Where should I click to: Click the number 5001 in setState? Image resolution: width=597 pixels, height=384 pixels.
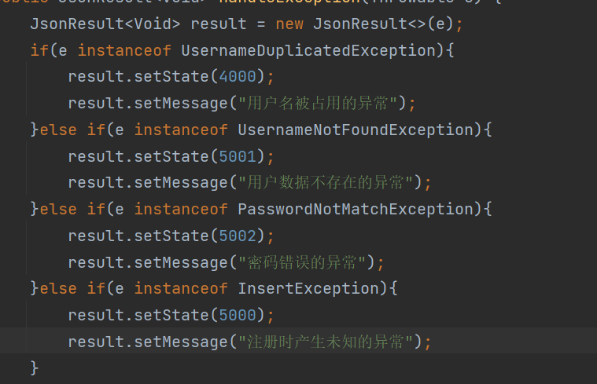(238, 156)
